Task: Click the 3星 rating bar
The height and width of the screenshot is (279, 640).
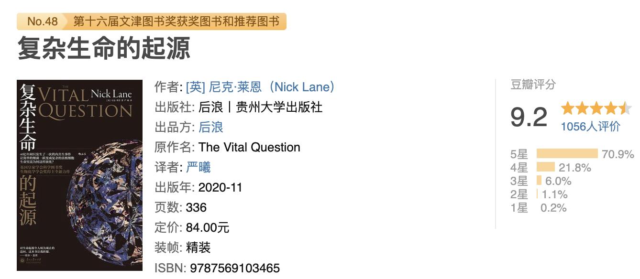Action: tap(539, 181)
